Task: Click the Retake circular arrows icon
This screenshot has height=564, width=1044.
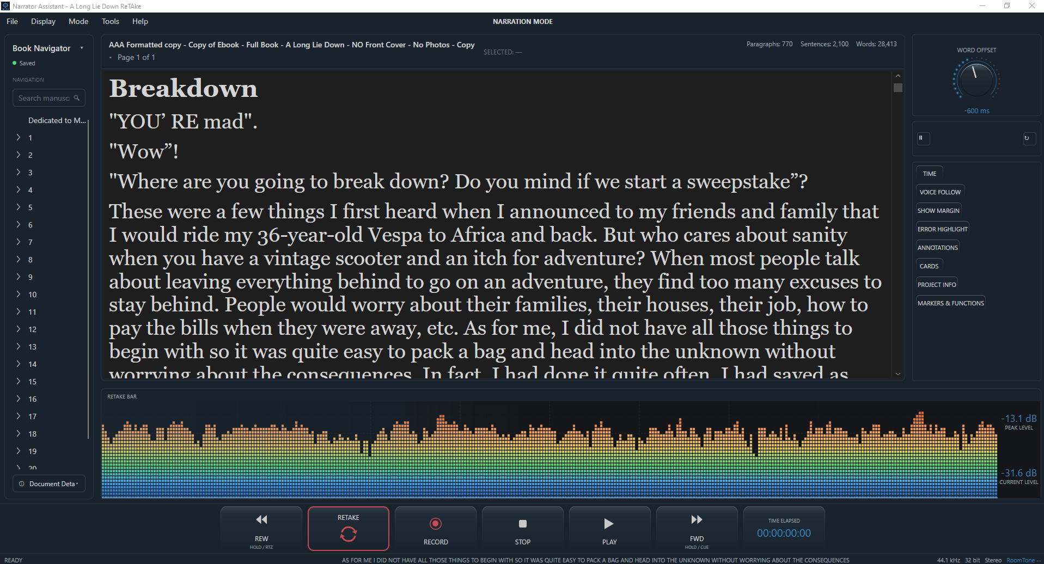Action: (x=349, y=535)
